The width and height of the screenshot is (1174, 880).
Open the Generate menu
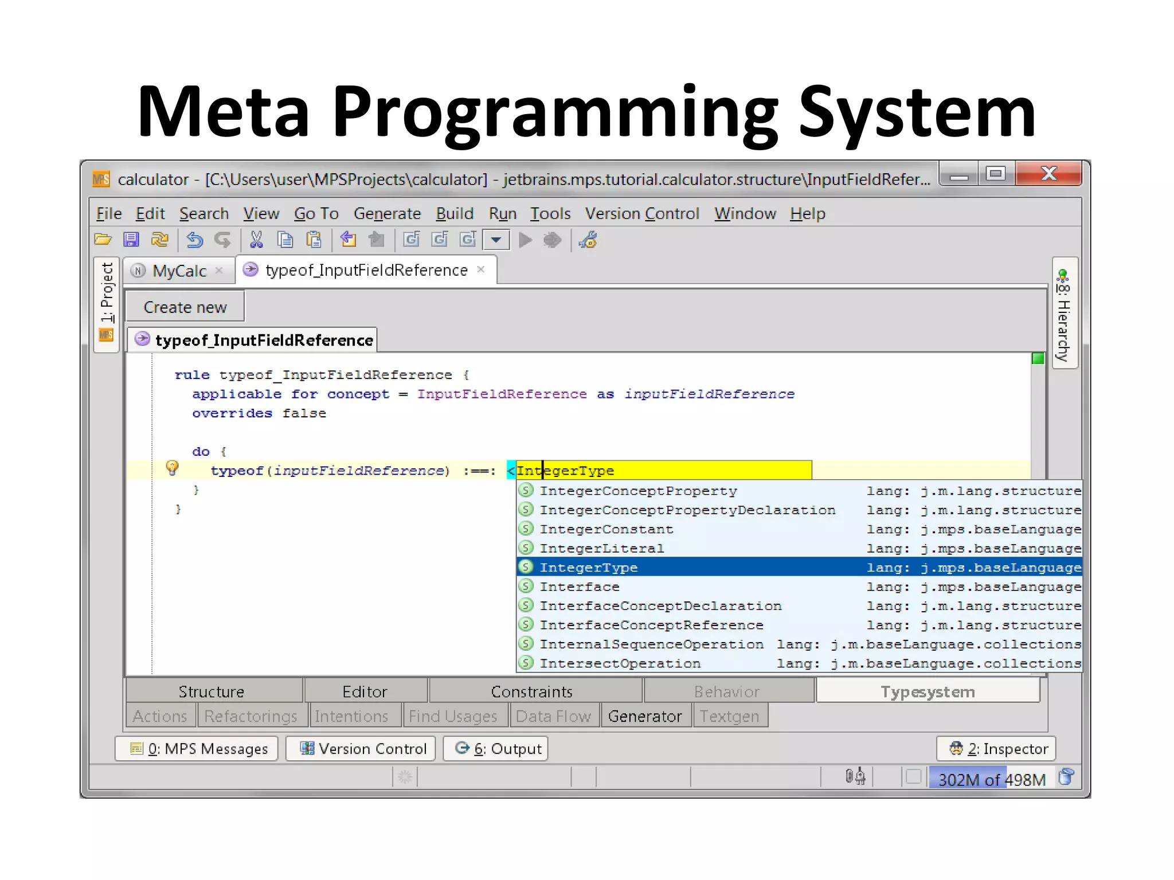[387, 214]
